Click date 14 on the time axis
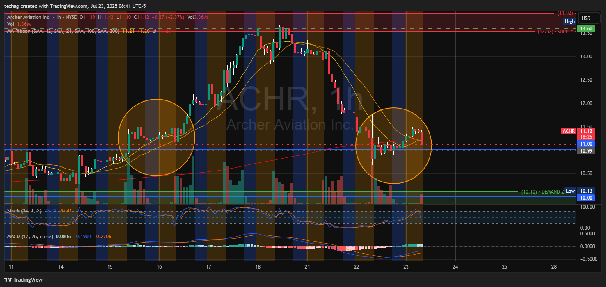Viewport: 606px width, 287px height. 60,267
